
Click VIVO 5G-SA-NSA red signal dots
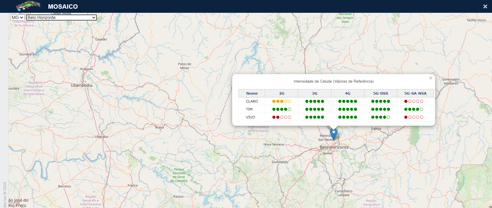click(x=414, y=117)
